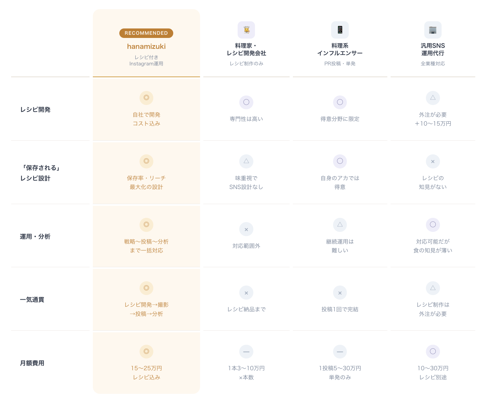Click the smartphone icon above 料理系インフルエンサー
489x401 pixels.
click(x=340, y=30)
